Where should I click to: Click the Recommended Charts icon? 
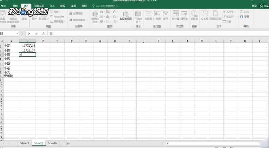click(x=95, y=17)
